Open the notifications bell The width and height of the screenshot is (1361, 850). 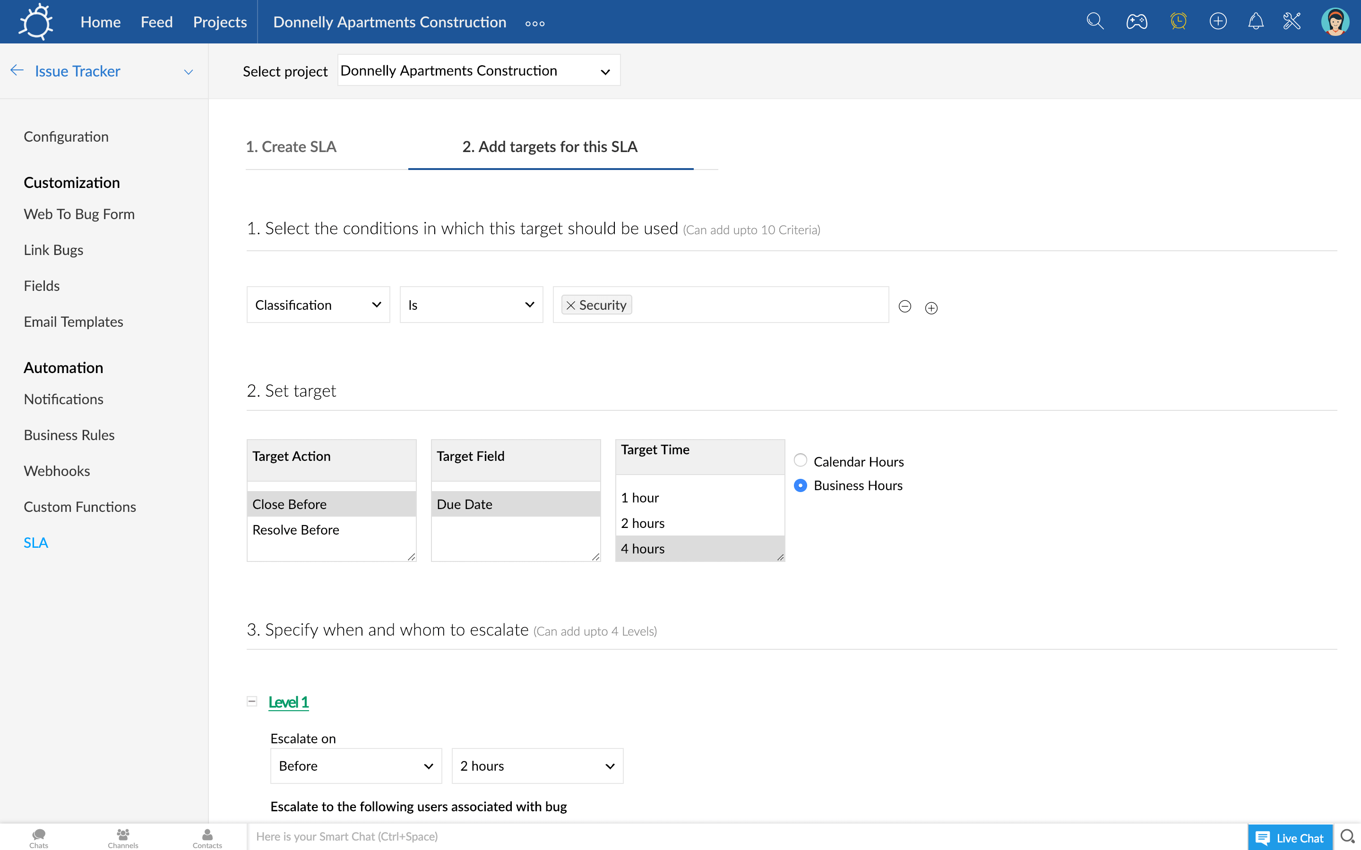click(x=1255, y=21)
